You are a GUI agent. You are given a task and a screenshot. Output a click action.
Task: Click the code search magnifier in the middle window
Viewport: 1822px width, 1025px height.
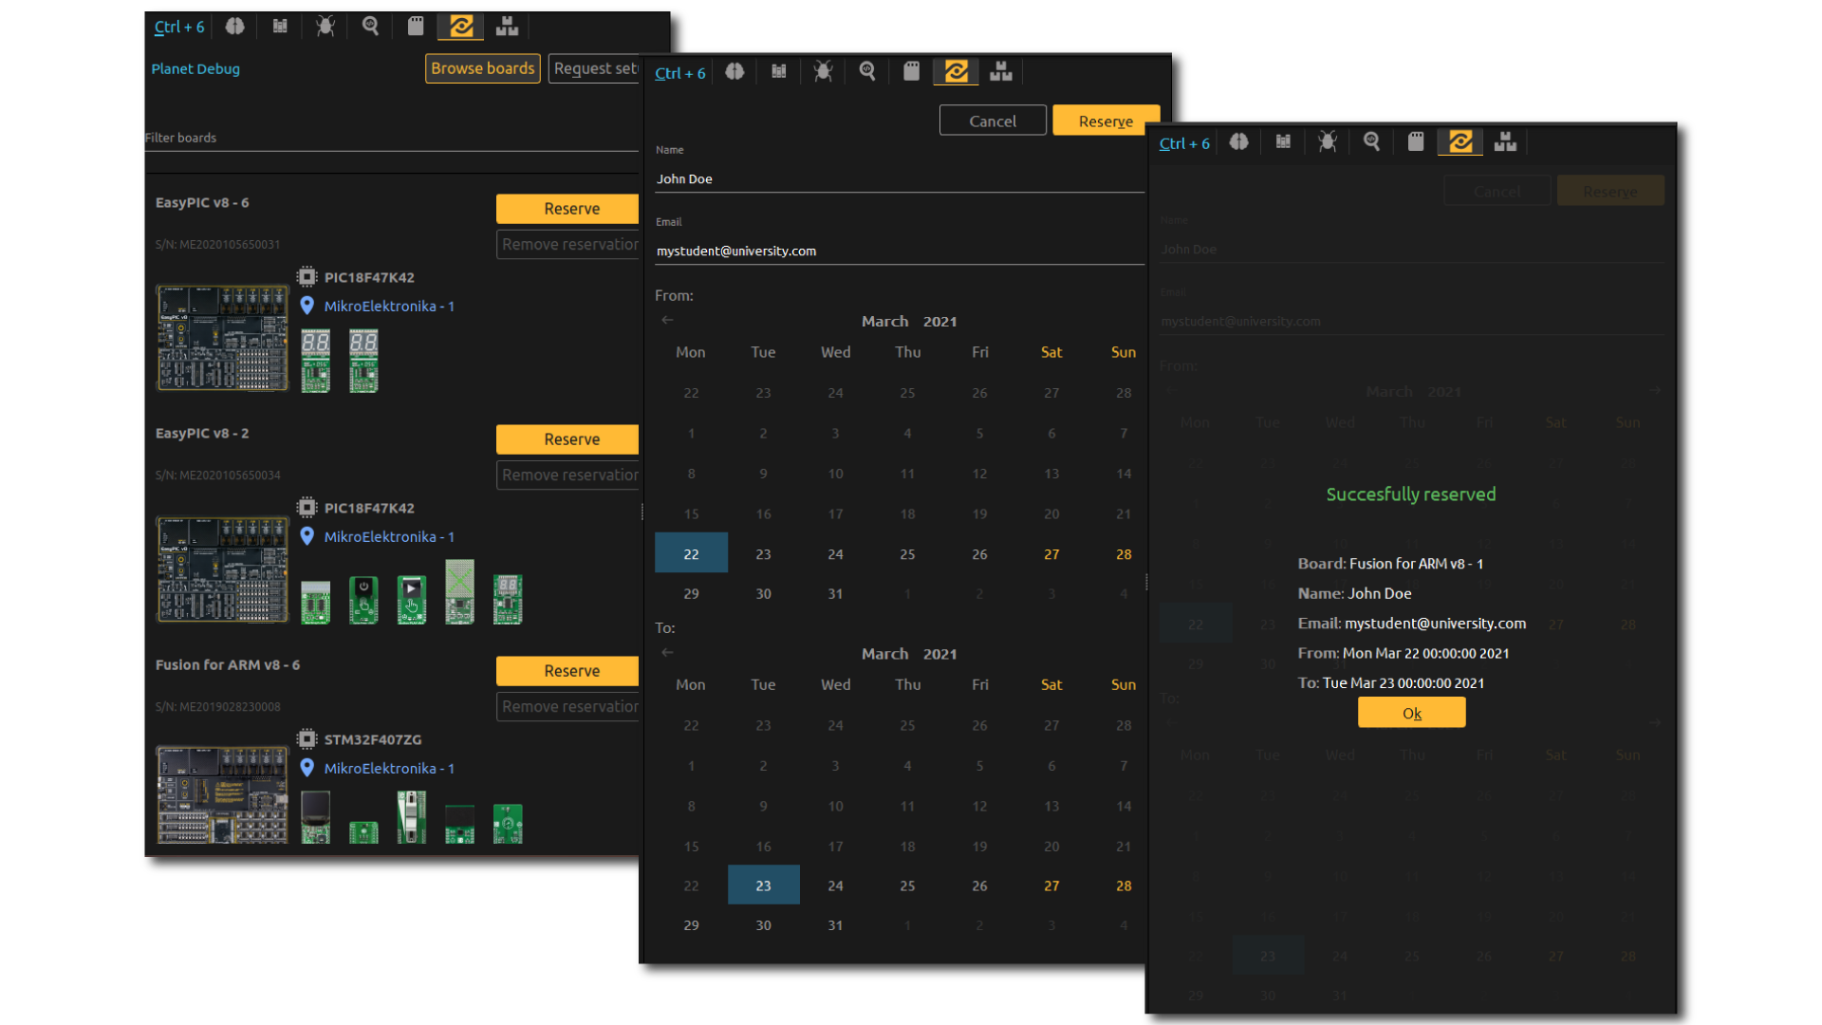[867, 71]
